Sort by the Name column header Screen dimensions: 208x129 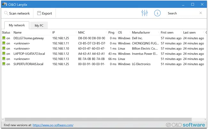point(18,32)
